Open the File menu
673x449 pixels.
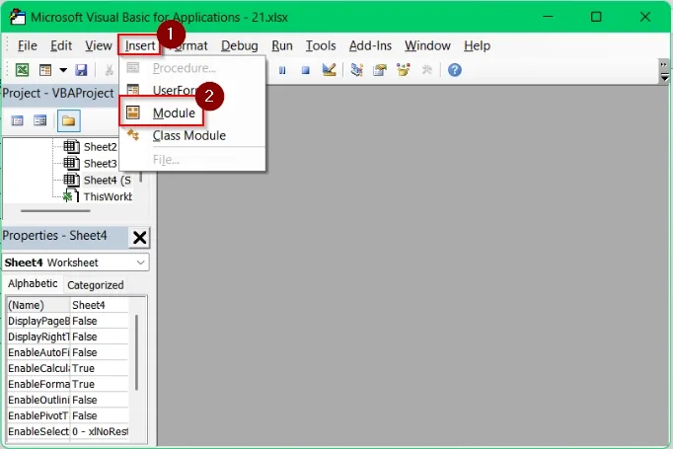tap(27, 45)
